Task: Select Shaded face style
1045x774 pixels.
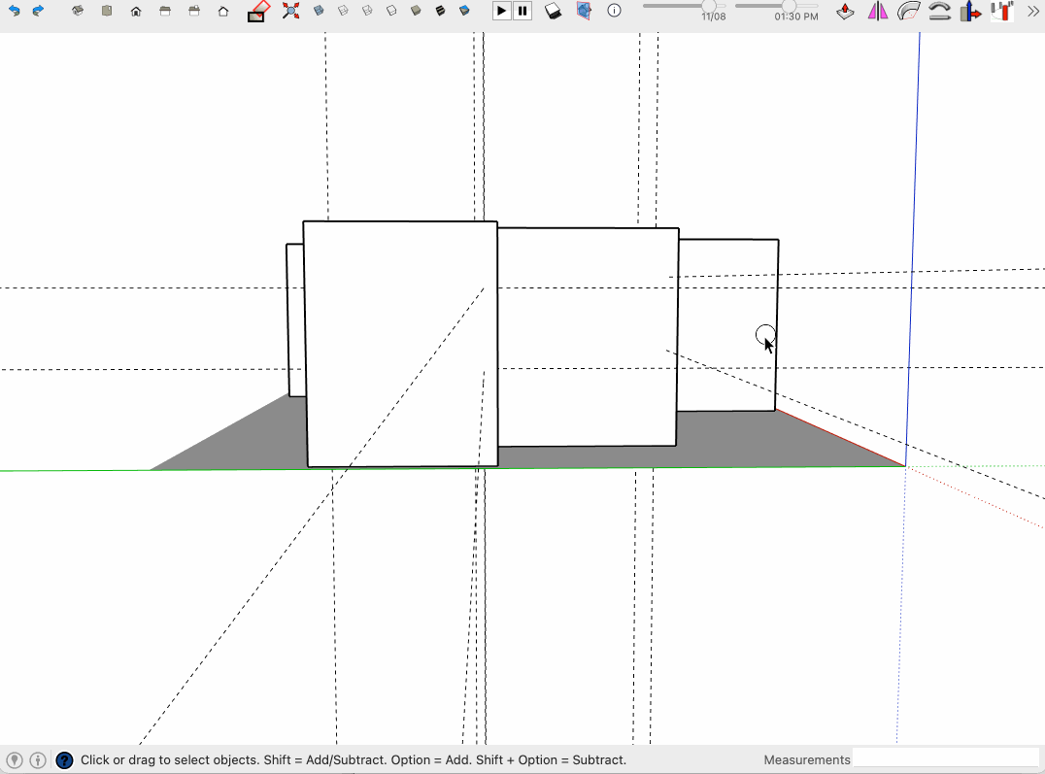Action: click(416, 11)
